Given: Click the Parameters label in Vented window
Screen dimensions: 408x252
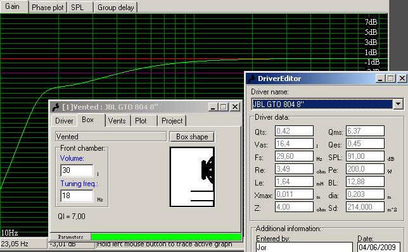Looking at the screenshot, I should [70, 237].
